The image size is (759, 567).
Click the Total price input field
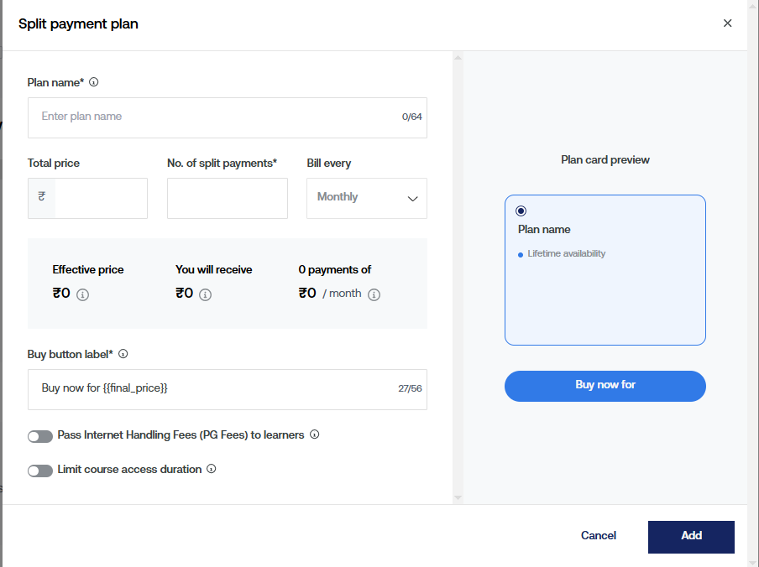[101, 198]
